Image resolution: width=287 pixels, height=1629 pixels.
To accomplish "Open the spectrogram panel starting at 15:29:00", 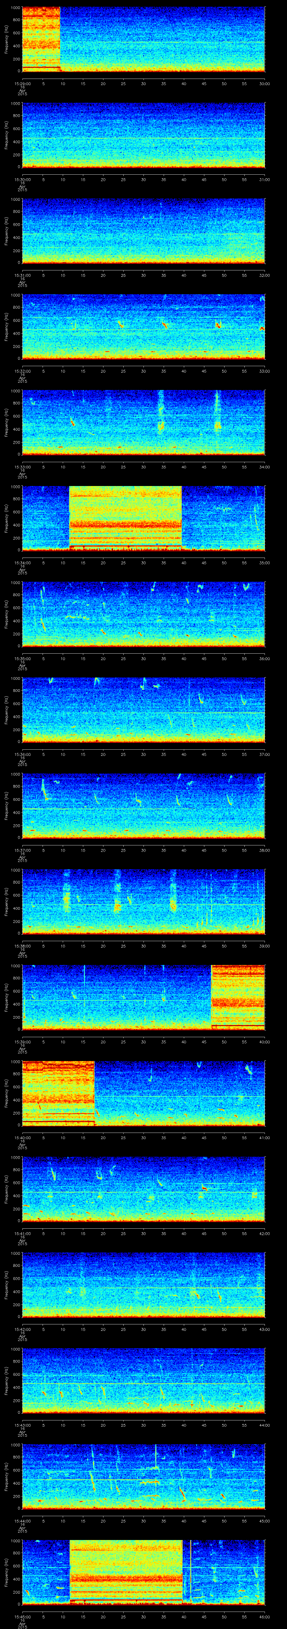I will point(143,39).
